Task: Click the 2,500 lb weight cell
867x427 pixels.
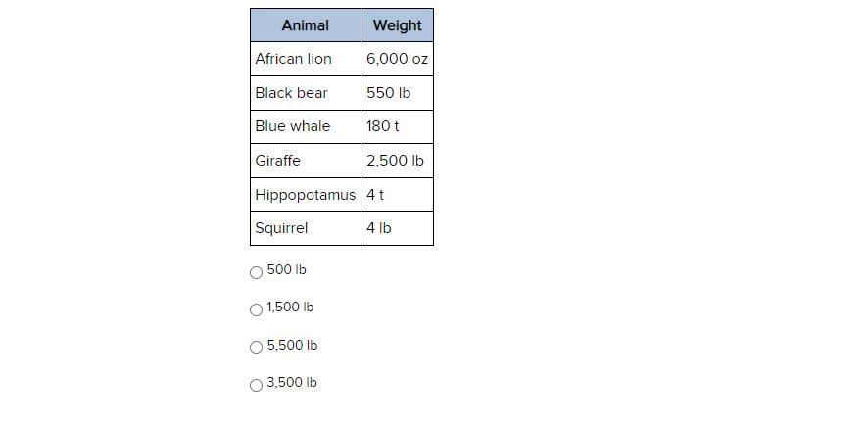Action: tap(397, 161)
